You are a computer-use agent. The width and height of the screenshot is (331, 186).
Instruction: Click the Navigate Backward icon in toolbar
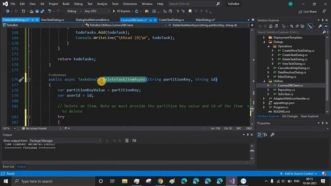point(8,11)
